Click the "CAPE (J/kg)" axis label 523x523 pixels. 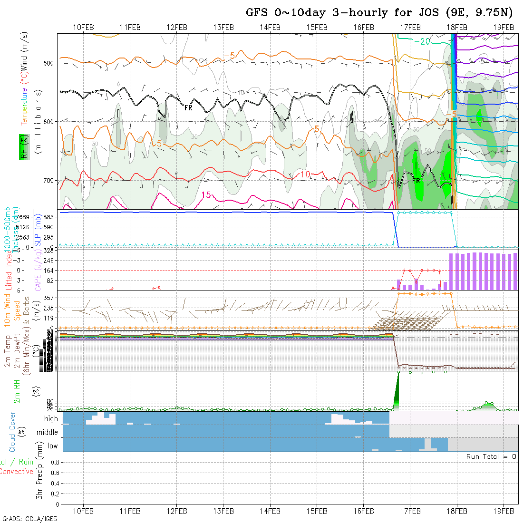coord(38,270)
